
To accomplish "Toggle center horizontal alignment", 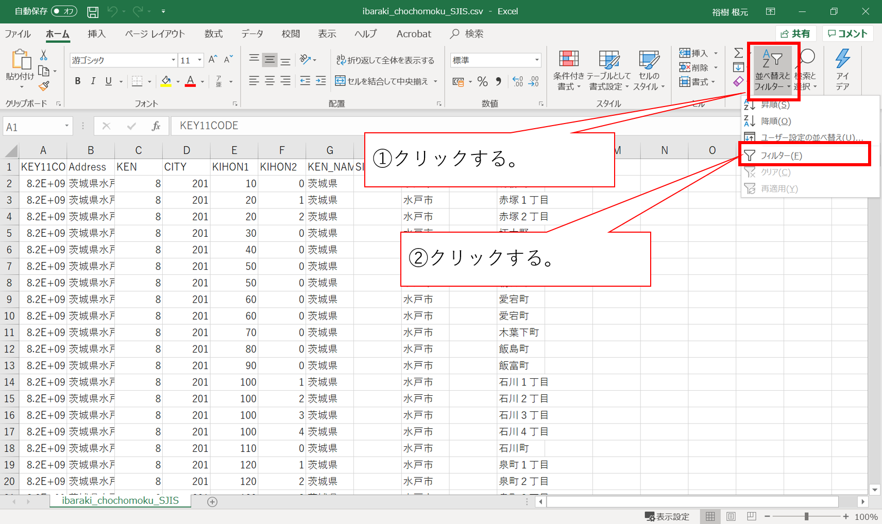I will 269,81.
